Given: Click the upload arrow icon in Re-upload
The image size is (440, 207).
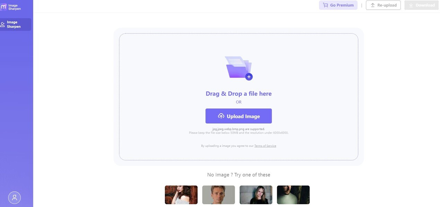Looking at the screenshot, I should pos(373,5).
